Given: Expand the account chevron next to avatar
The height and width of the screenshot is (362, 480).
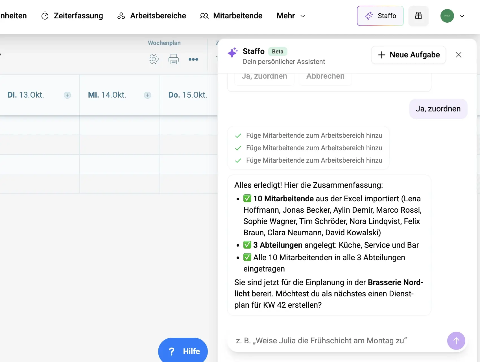Looking at the screenshot, I should tap(462, 16).
